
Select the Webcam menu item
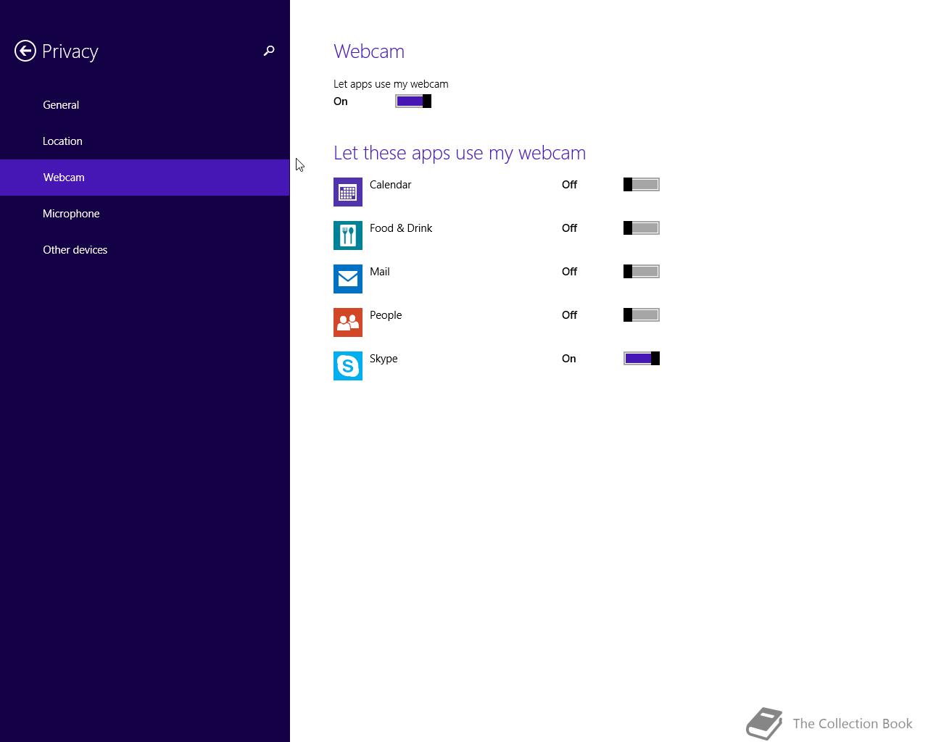click(x=145, y=178)
